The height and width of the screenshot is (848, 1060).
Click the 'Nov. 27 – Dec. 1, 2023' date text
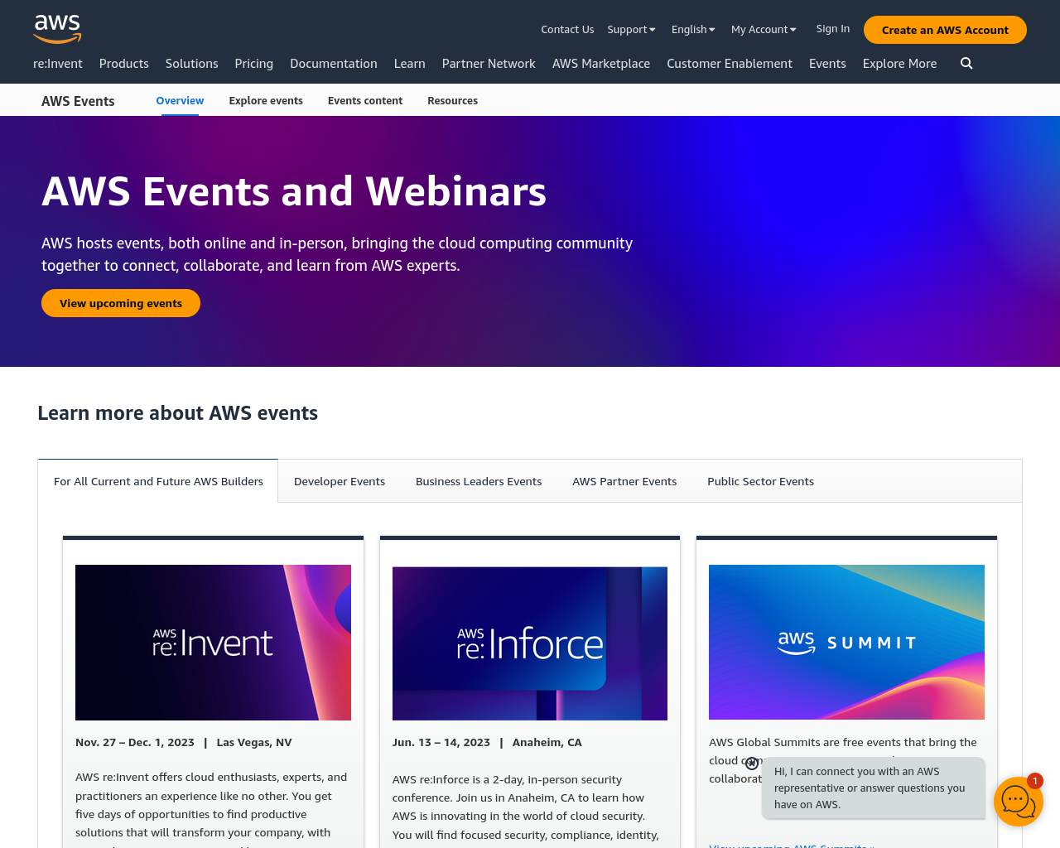coord(135,743)
